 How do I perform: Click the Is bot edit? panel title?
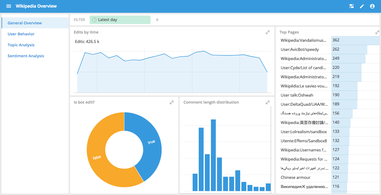click(84, 102)
